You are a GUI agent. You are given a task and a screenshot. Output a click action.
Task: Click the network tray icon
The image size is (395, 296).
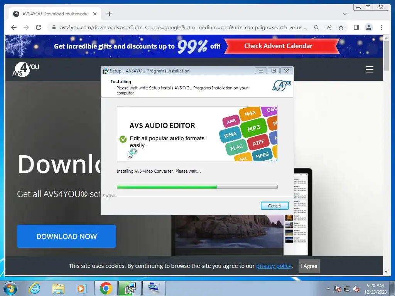coord(347,289)
